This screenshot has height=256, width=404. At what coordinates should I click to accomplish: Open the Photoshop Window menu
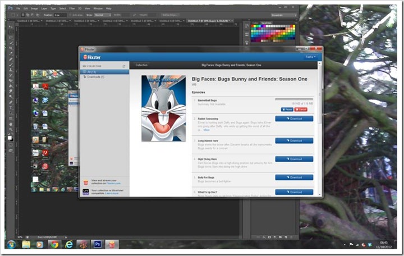(x=98, y=8)
